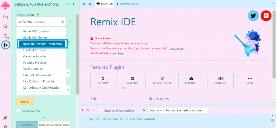Open the Learn more scam alert link
Screen dimensions: 276x128
pos(176,48)
